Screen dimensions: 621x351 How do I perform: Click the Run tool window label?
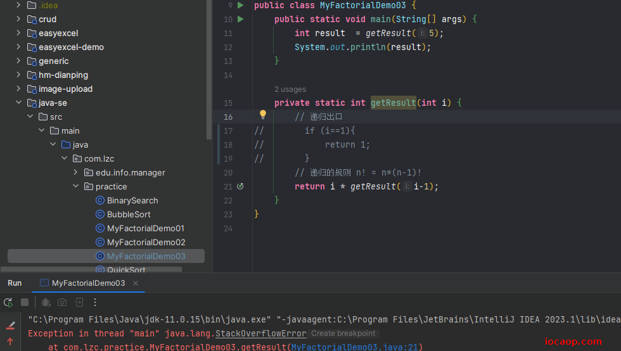click(x=15, y=283)
